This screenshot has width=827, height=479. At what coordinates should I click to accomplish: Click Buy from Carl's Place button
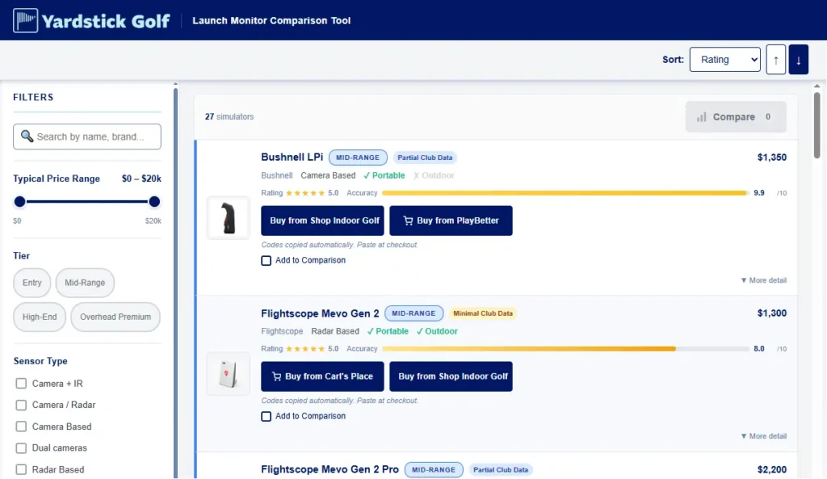click(322, 376)
